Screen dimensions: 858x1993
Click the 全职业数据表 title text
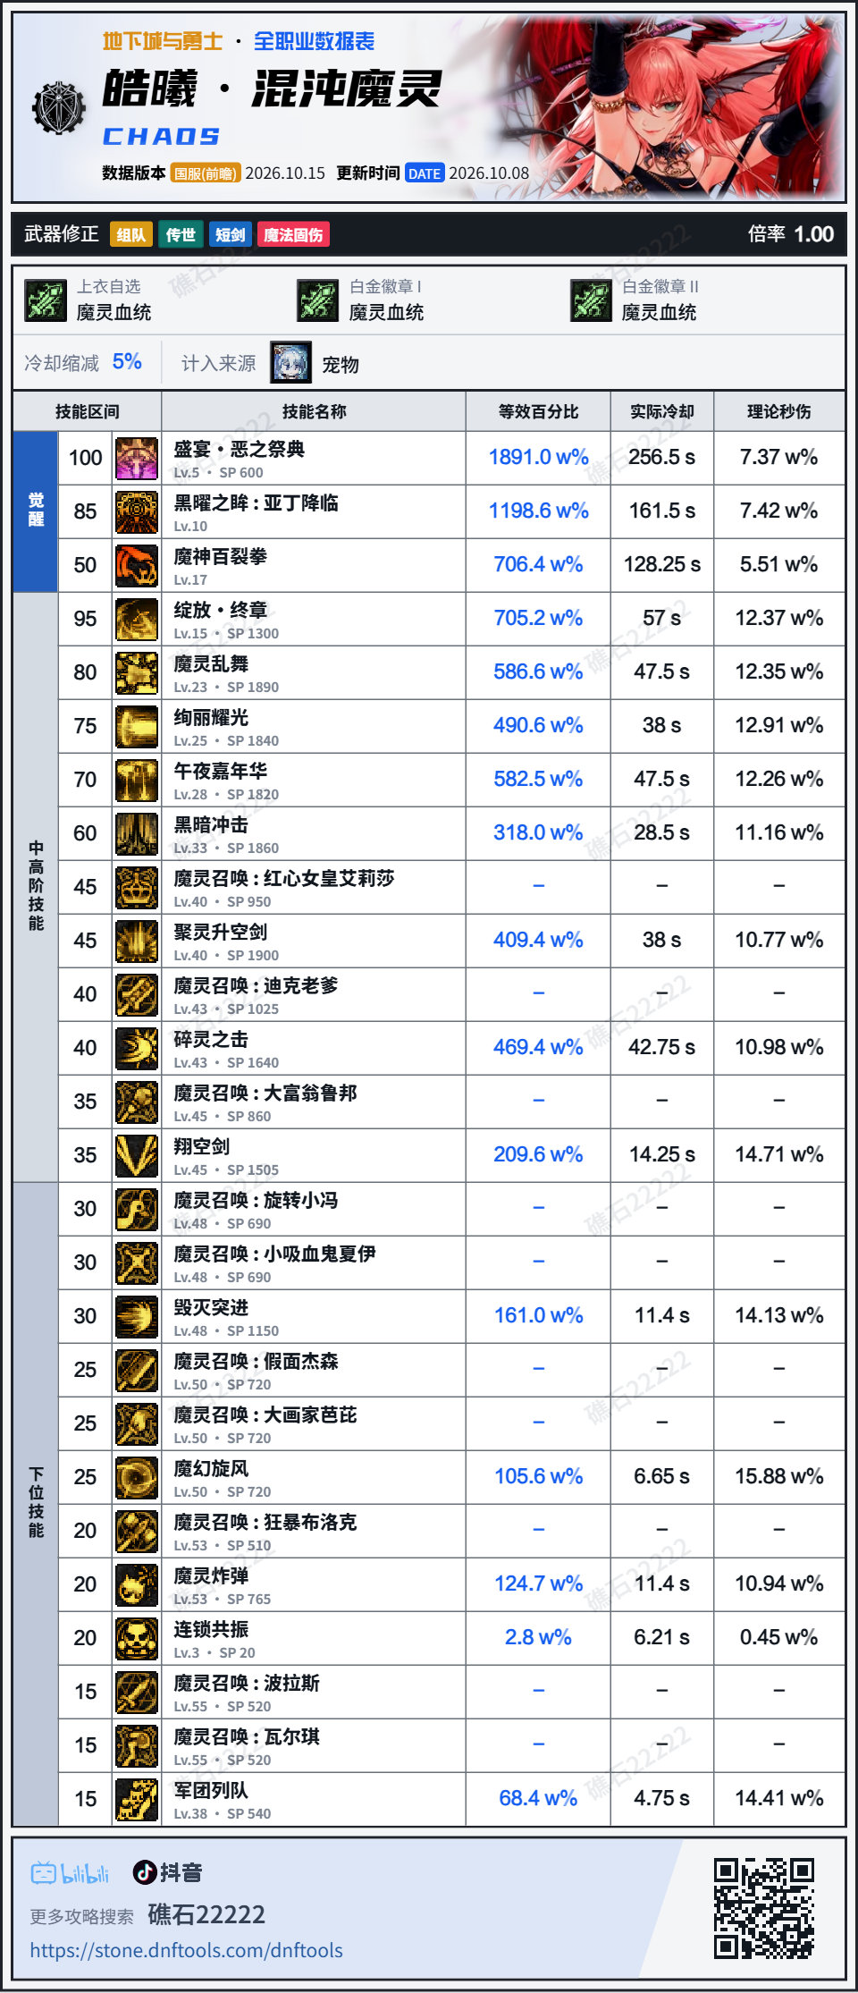(315, 41)
